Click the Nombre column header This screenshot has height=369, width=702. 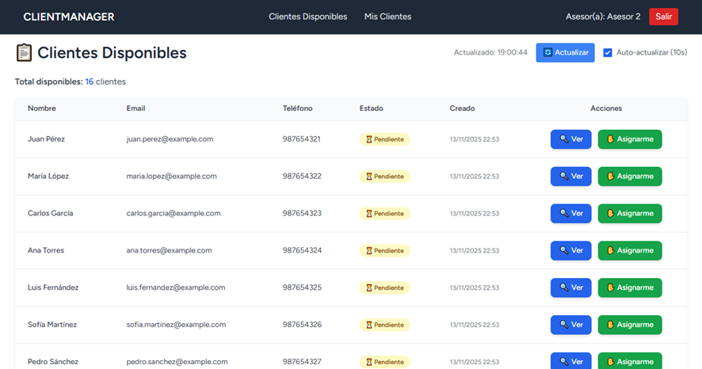point(42,108)
